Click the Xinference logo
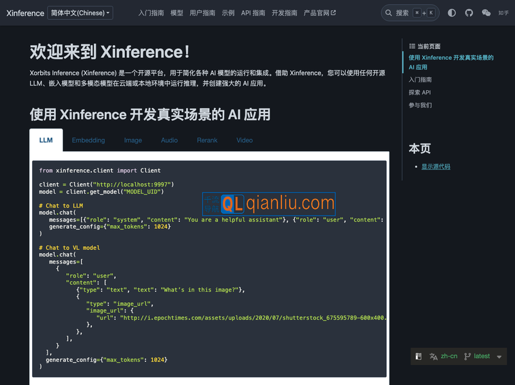This screenshot has width=515, height=385. point(24,13)
